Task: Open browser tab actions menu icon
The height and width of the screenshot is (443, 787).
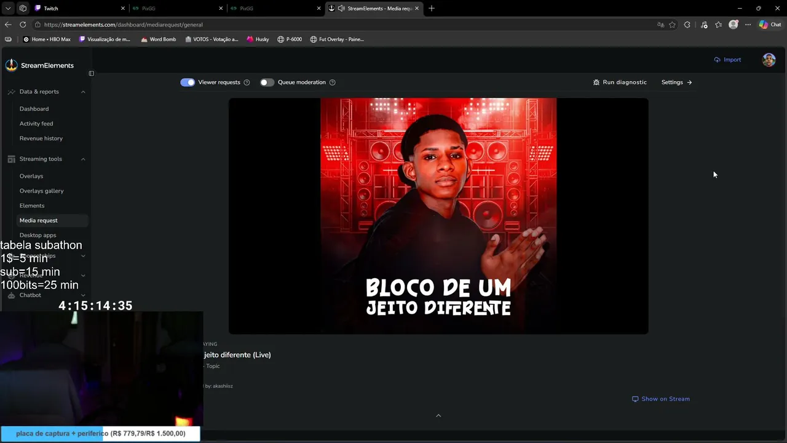Action: 8,9
